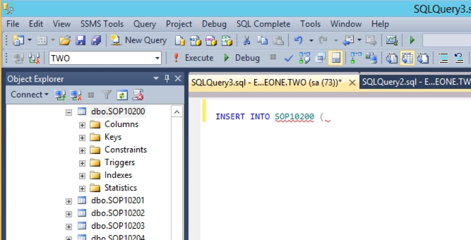Undo the last action
The image size is (471, 240).
(x=298, y=40)
